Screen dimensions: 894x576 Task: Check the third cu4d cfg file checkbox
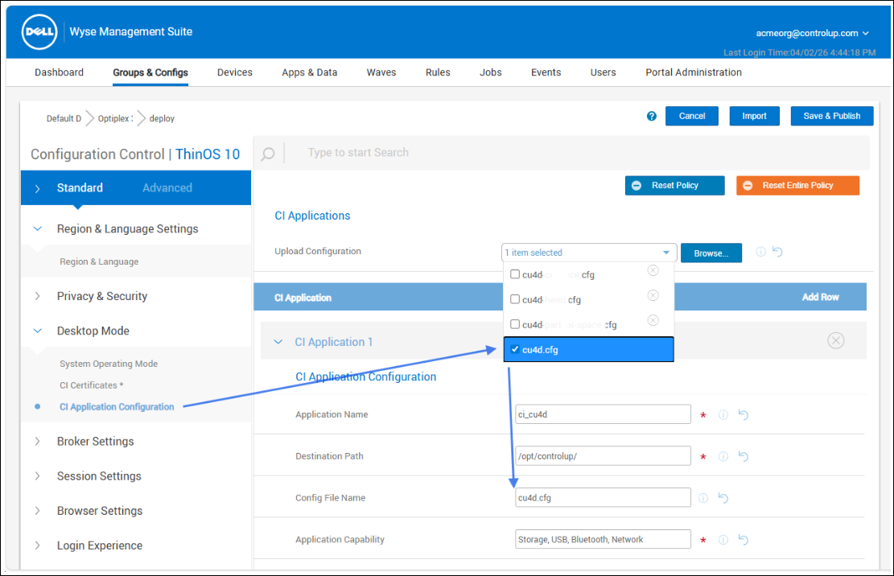[x=515, y=324]
